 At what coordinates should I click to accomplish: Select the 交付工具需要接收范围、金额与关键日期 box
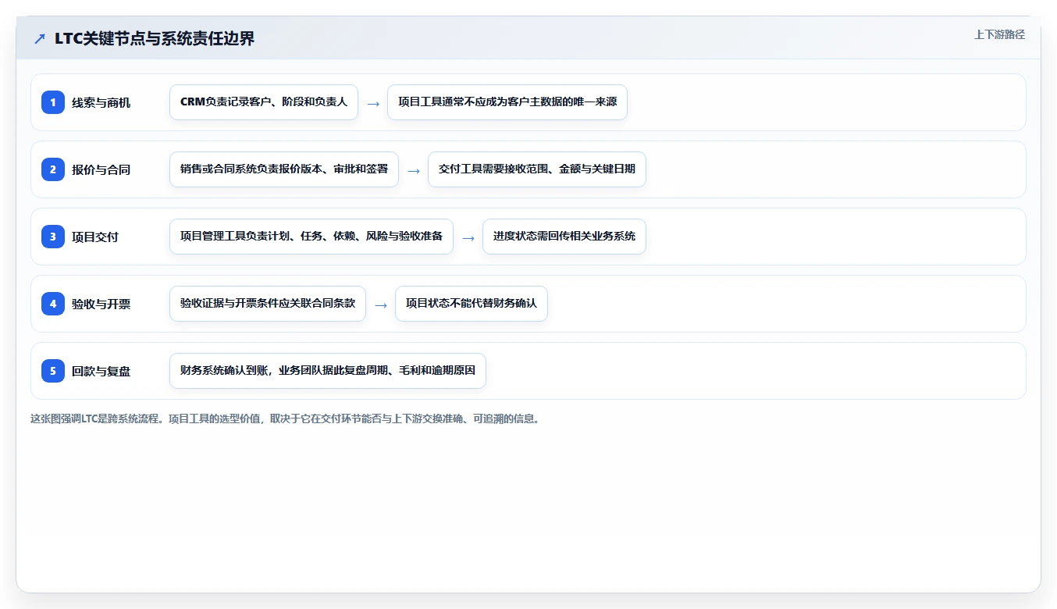tap(537, 169)
